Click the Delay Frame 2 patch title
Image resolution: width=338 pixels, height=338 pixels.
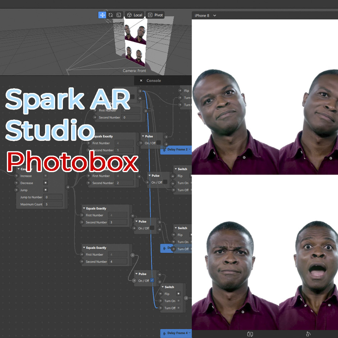tap(177, 149)
